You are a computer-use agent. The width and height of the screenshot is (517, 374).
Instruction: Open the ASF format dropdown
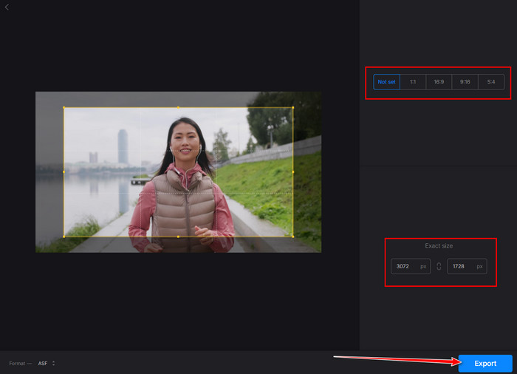pyautogui.click(x=47, y=363)
